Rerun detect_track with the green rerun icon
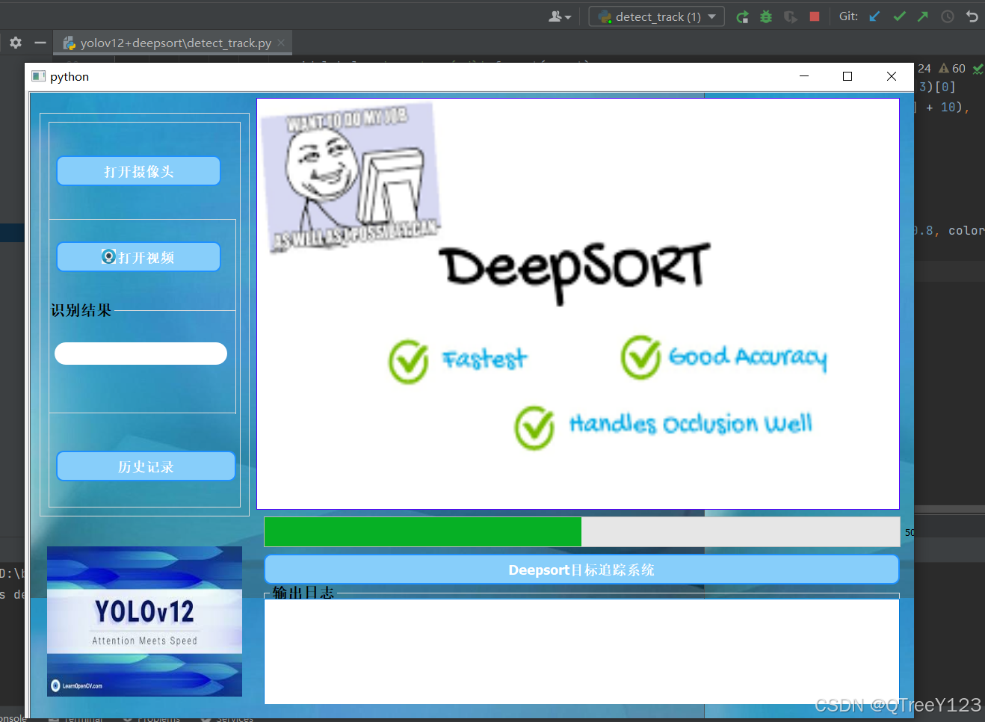Screen dimensions: 985x722 tap(742, 16)
